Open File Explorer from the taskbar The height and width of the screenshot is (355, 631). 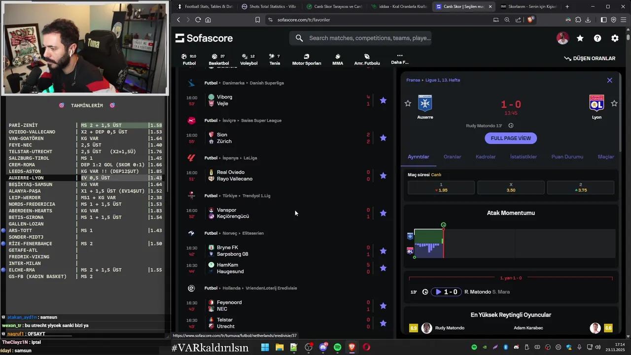[280, 347]
